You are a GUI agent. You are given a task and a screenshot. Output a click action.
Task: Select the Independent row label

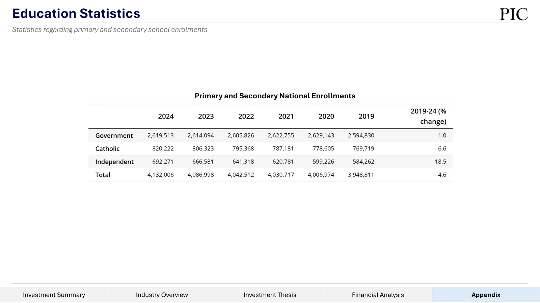click(114, 162)
